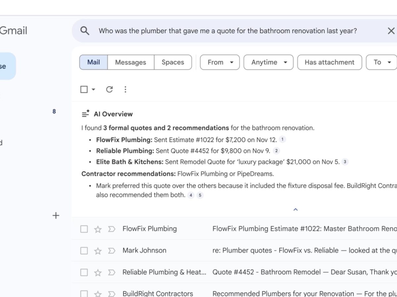
Task: Click the search magnifier icon
Action: tap(85, 31)
